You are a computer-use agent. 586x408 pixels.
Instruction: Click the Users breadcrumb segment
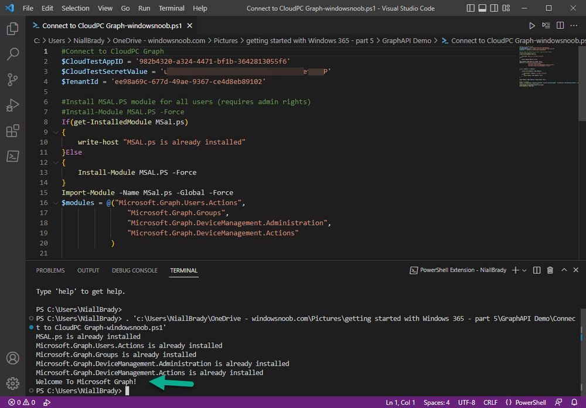(56, 41)
